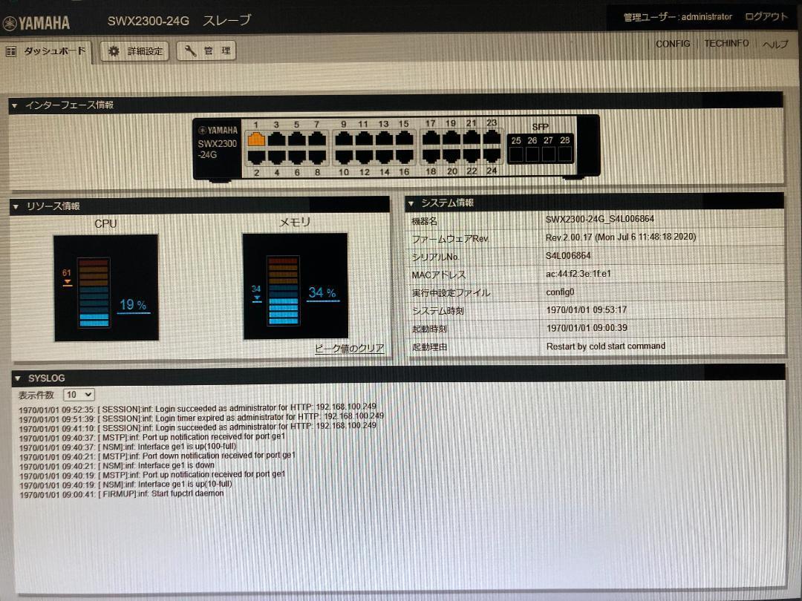Click the config0 setting file value
The image size is (802, 601).
tap(560, 292)
